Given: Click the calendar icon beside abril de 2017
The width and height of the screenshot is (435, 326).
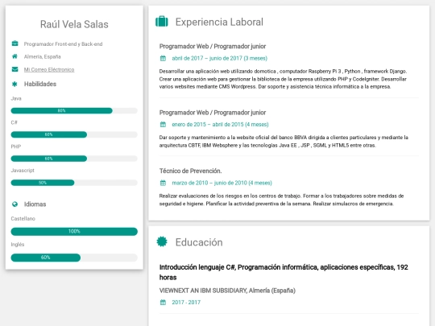Looking at the screenshot, I should click(x=163, y=58).
